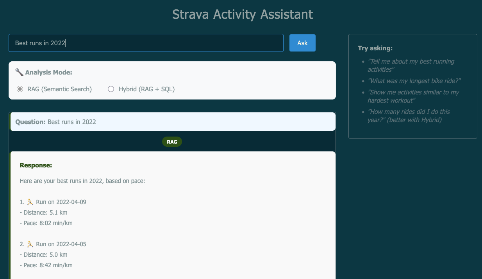
Task: Click the Ask button
Action: coord(302,43)
